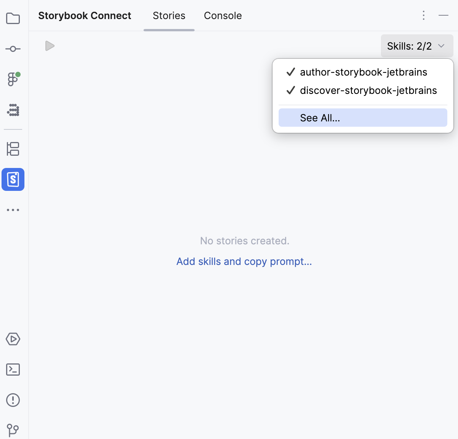Open the Git tool window icon
458x439 pixels.
(13, 430)
